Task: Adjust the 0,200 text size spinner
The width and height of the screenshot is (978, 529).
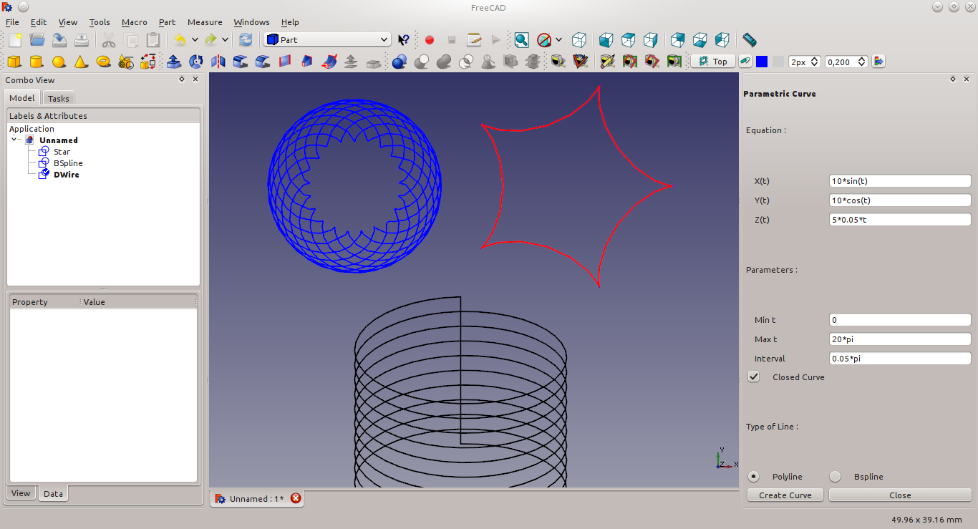Action: pos(861,62)
